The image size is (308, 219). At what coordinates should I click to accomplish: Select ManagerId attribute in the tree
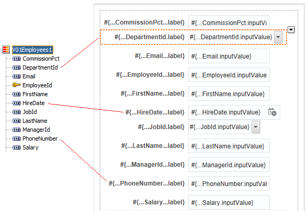pyautogui.click(x=36, y=130)
